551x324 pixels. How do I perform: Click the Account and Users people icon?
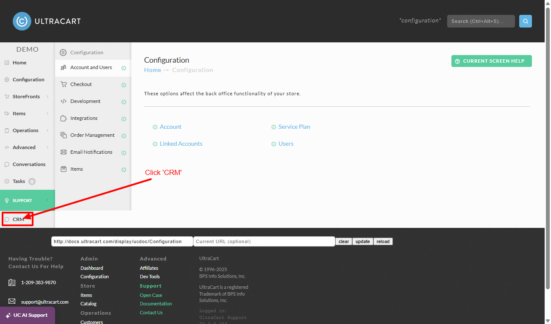click(x=64, y=67)
